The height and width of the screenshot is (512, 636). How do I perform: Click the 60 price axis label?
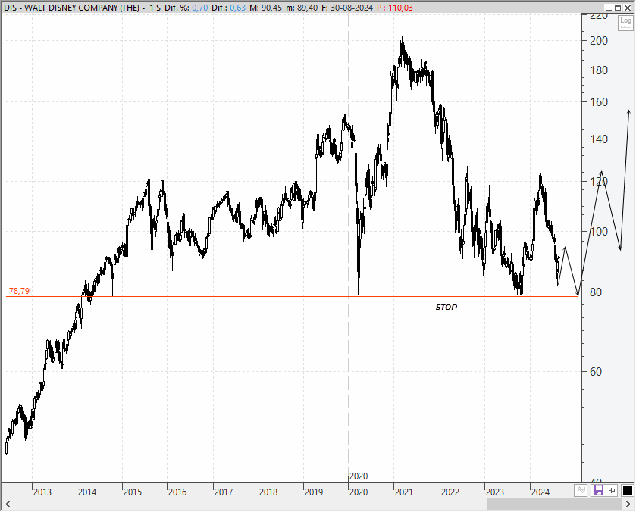(x=595, y=372)
